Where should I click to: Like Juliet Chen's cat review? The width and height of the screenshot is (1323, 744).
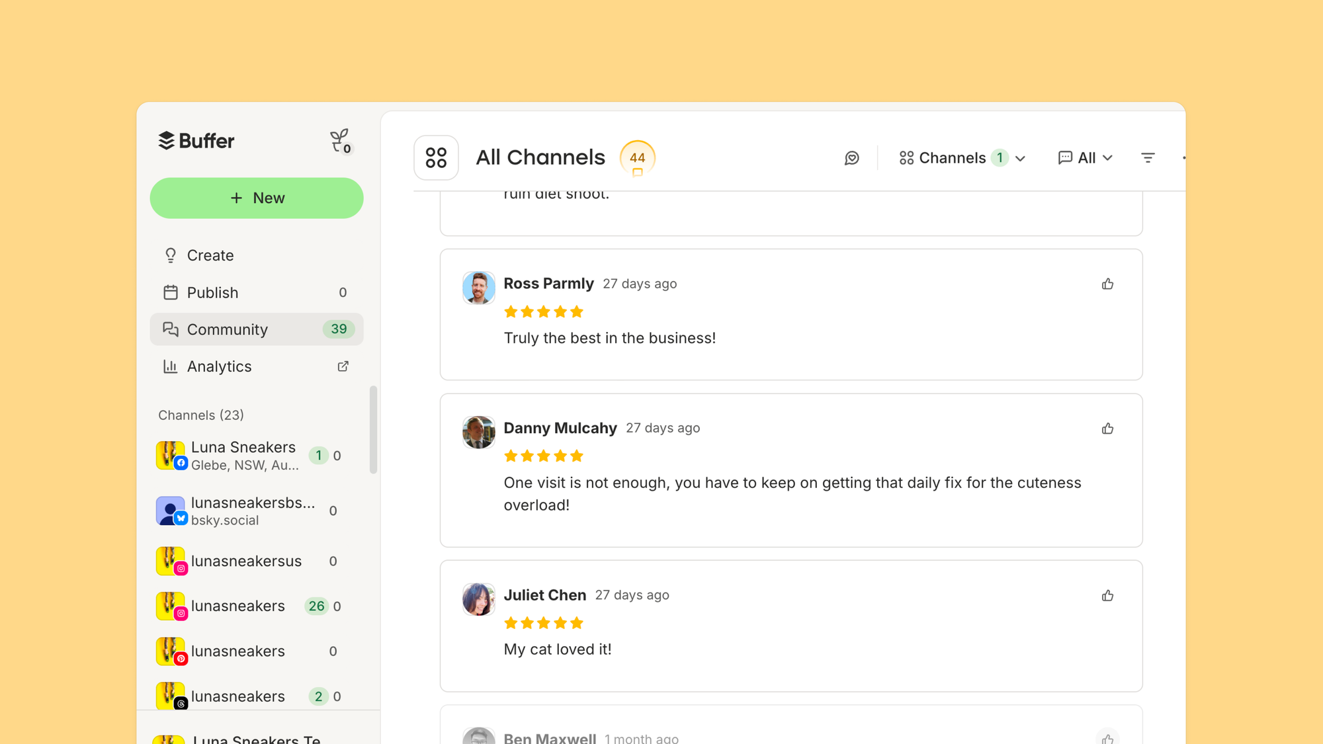tap(1108, 595)
